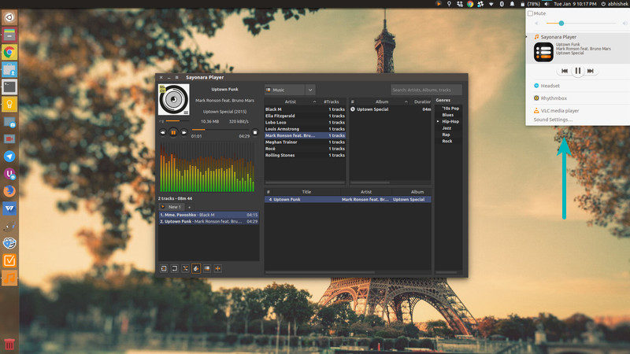
Task: Click the library search field
Action: coord(426,90)
